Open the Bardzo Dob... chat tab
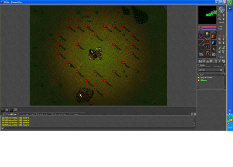 (44, 114)
